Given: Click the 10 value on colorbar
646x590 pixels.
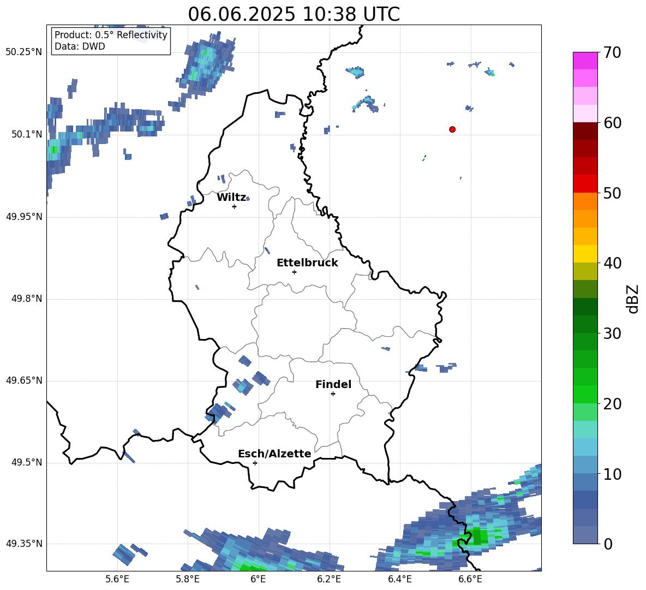Looking at the screenshot, I should point(612,474).
